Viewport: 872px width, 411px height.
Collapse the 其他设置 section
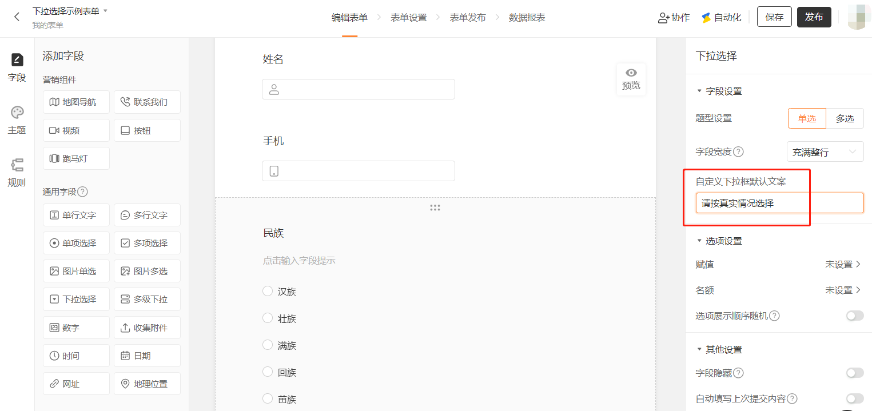[719, 349]
